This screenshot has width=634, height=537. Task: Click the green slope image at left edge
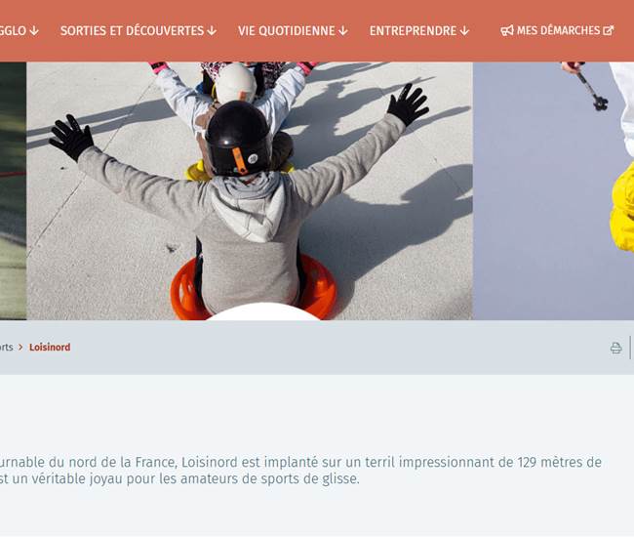(x=13, y=191)
